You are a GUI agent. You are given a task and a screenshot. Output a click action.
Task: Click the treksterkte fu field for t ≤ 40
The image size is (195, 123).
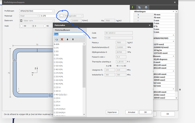tap(110, 75)
